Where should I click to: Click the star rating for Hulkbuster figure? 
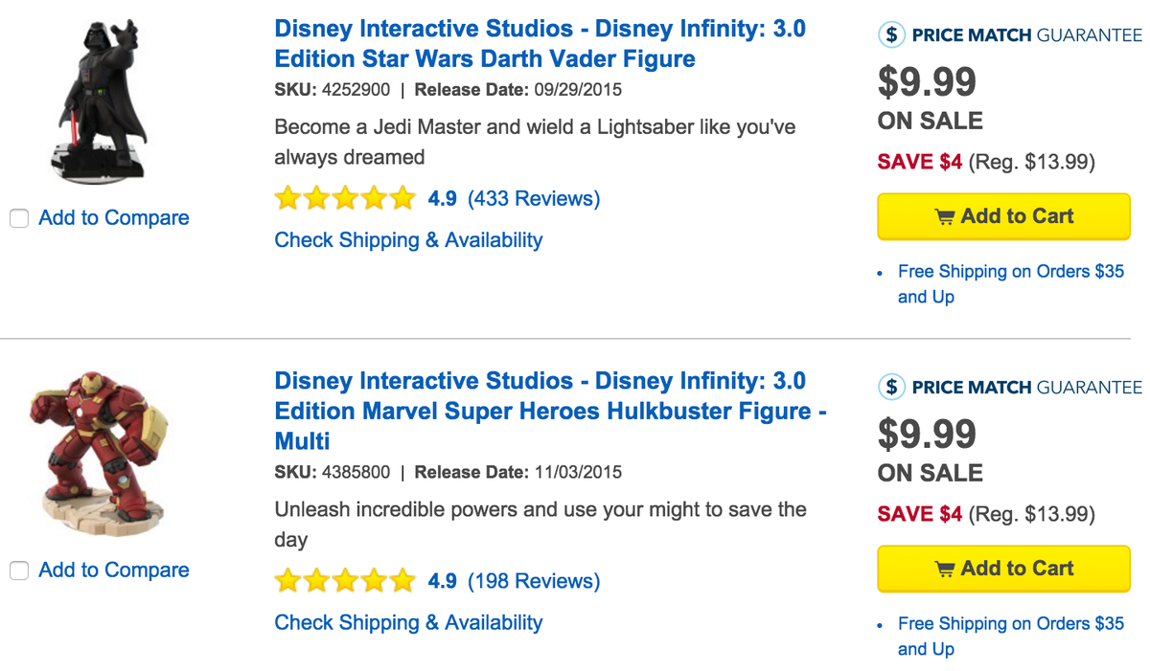[345, 581]
